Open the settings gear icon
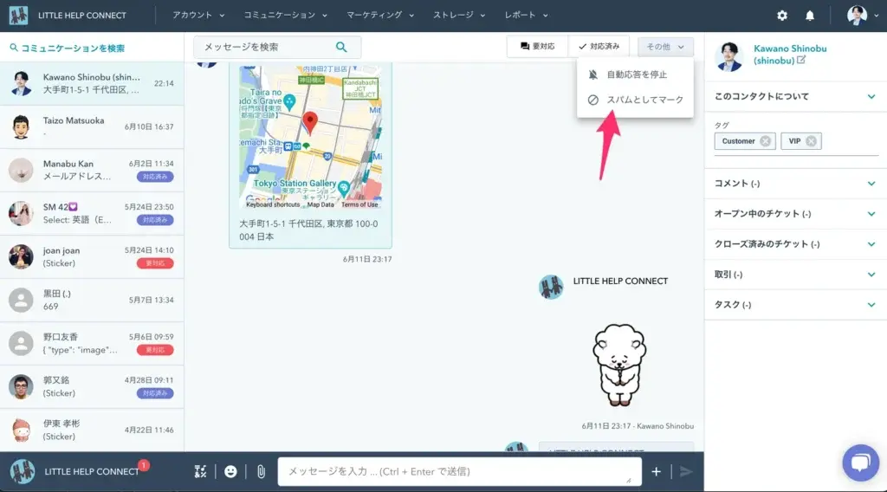 coord(782,16)
